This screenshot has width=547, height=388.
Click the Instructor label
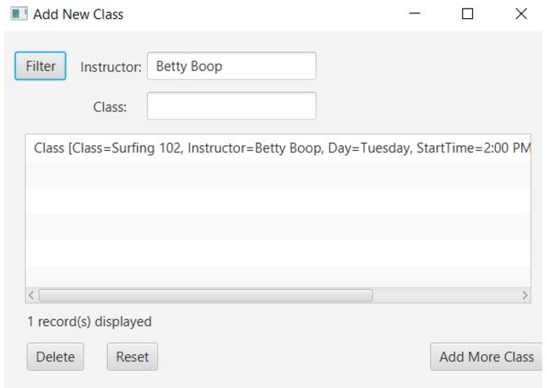pyautogui.click(x=111, y=67)
